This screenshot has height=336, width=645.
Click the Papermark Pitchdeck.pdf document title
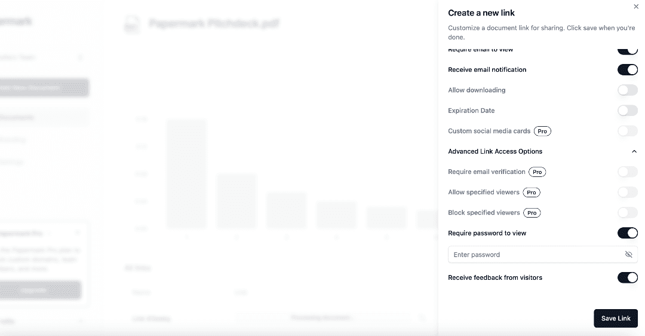pyautogui.click(x=214, y=24)
